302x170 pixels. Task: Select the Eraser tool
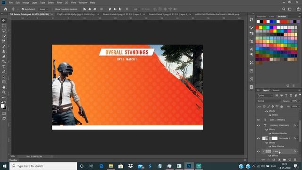pyautogui.click(x=4, y=57)
